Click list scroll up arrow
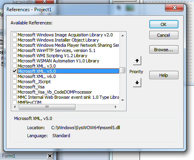The image size is (194, 160). click(123, 36)
